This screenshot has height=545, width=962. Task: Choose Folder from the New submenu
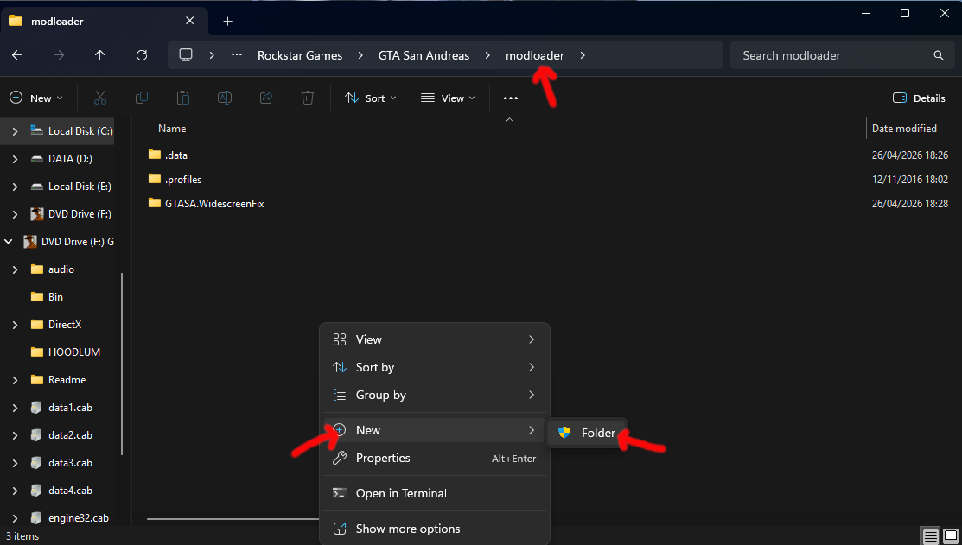click(587, 433)
